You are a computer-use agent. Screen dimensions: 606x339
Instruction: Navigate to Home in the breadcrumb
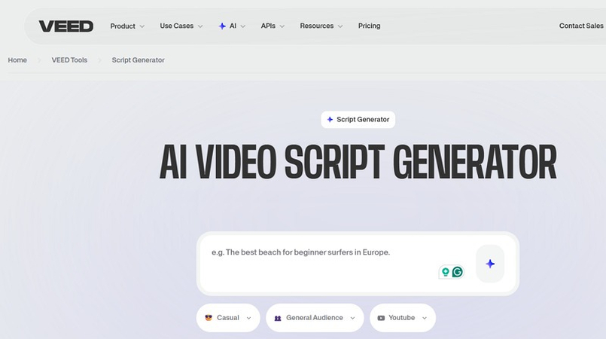point(17,60)
